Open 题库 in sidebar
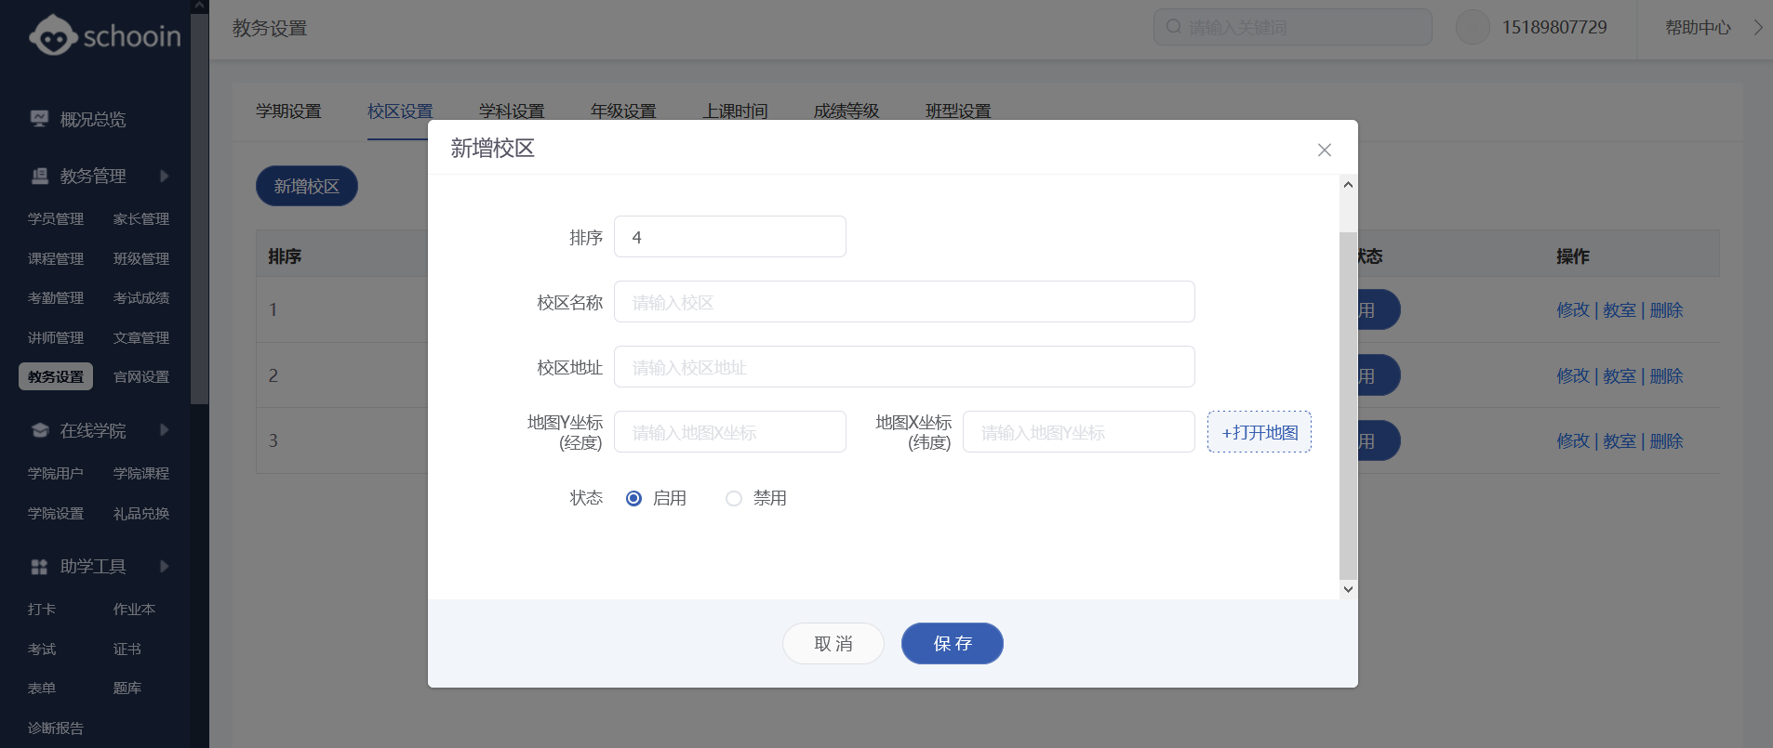This screenshot has height=748, width=1773. point(127,689)
